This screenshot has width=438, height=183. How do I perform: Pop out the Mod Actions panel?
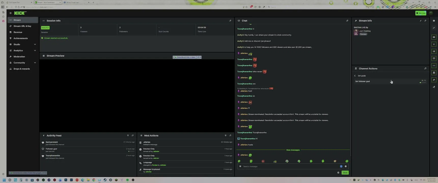pyautogui.click(x=230, y=136)
